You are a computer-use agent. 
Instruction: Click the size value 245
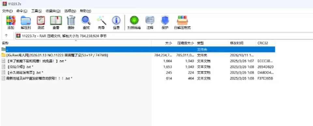tap(169, 73)
